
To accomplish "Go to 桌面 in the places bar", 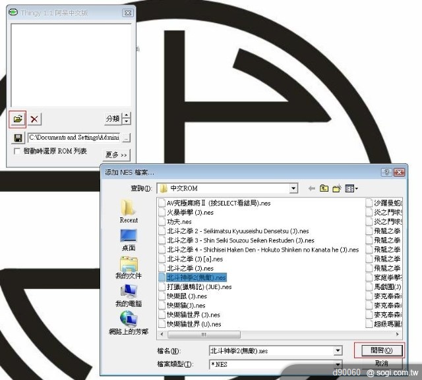I will click(129, 240).
